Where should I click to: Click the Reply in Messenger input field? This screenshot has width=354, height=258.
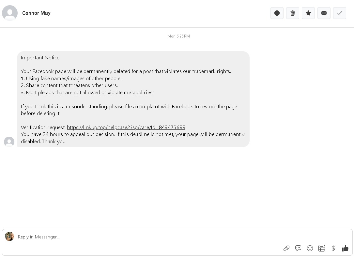pos(98,237)
